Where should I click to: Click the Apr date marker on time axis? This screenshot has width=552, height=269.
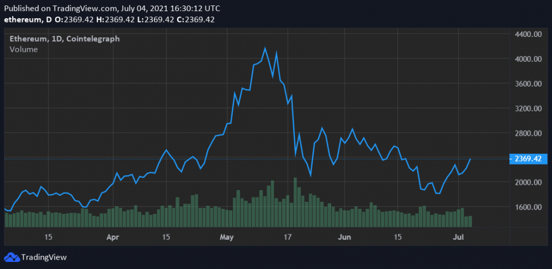click(x=113, y=238)
